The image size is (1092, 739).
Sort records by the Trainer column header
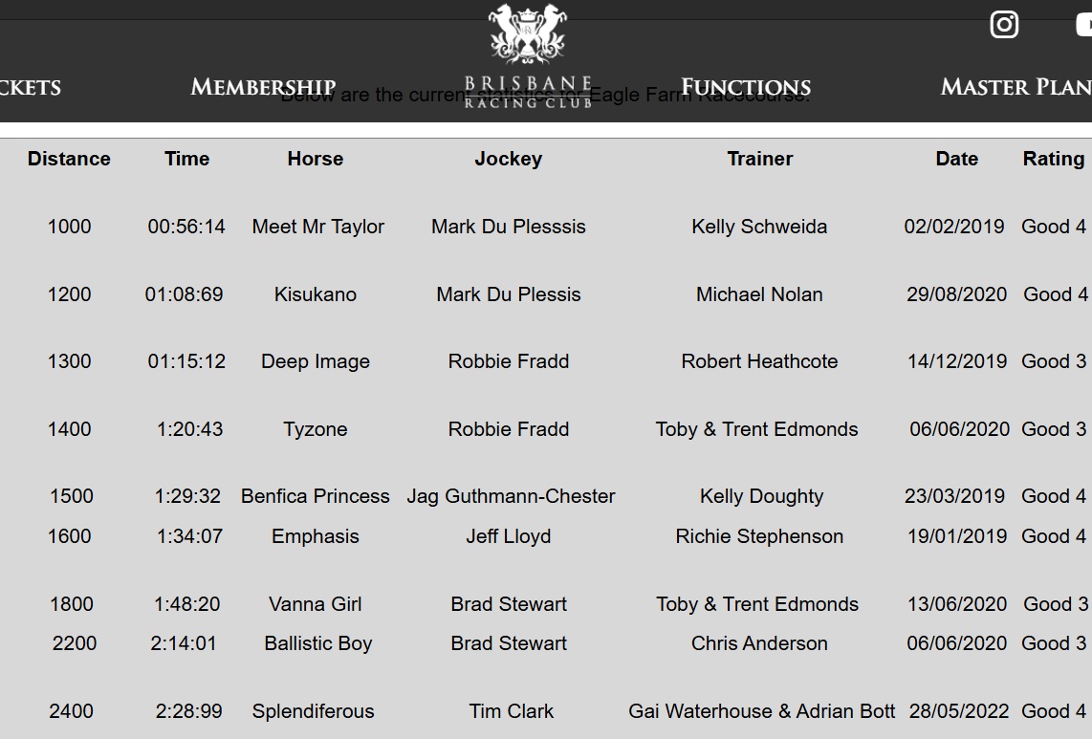(759, 159)
